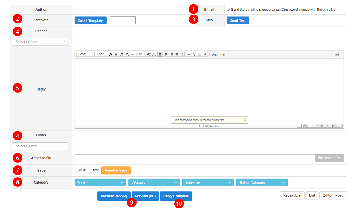Justify text in reply editor
Screen dimensions: 363x215
[177, 54]
